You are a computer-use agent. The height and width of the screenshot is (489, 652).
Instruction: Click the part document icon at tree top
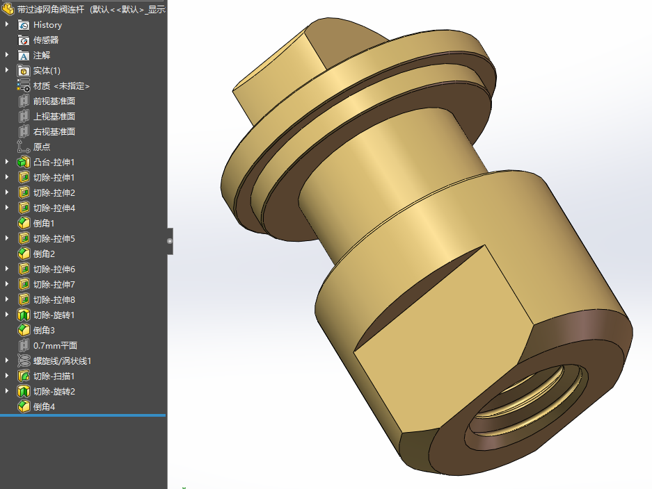(8, 9)
